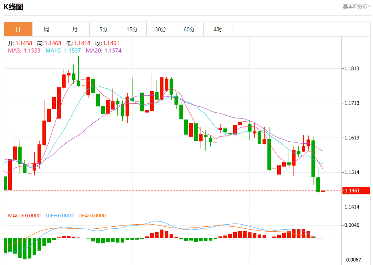Click the K线图 title heading
373x265 pixels.
point(13,7)
